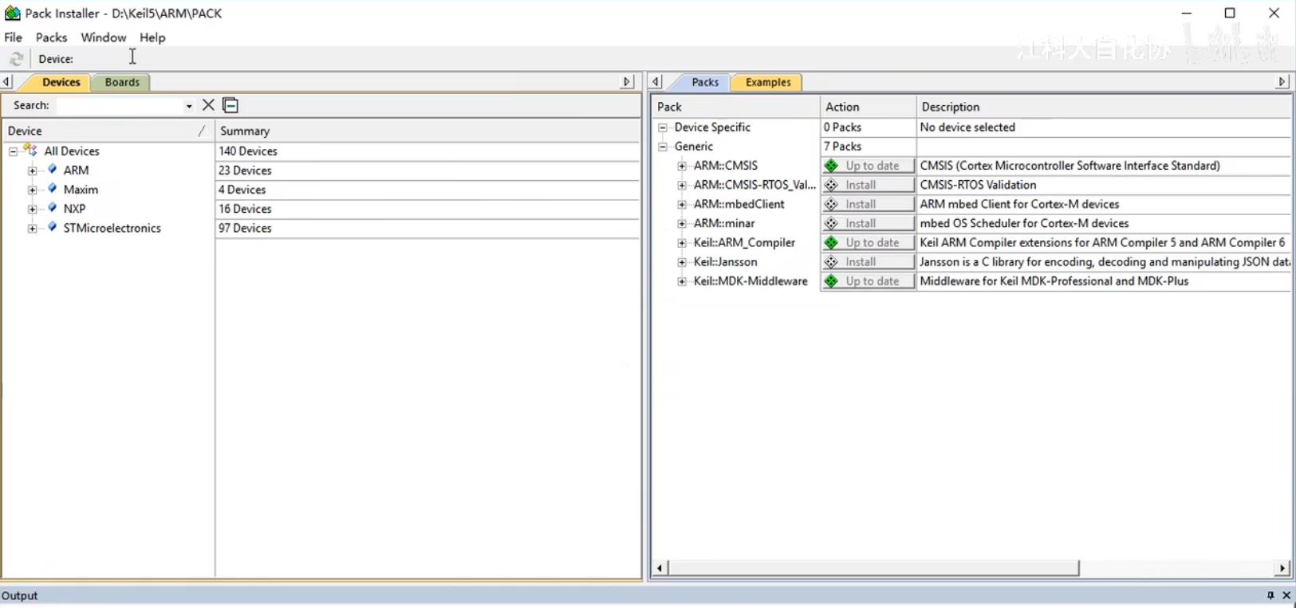
Task: Select the 'No device selected' description cell
Action: pyautogui.click(x=1104, y=127)
